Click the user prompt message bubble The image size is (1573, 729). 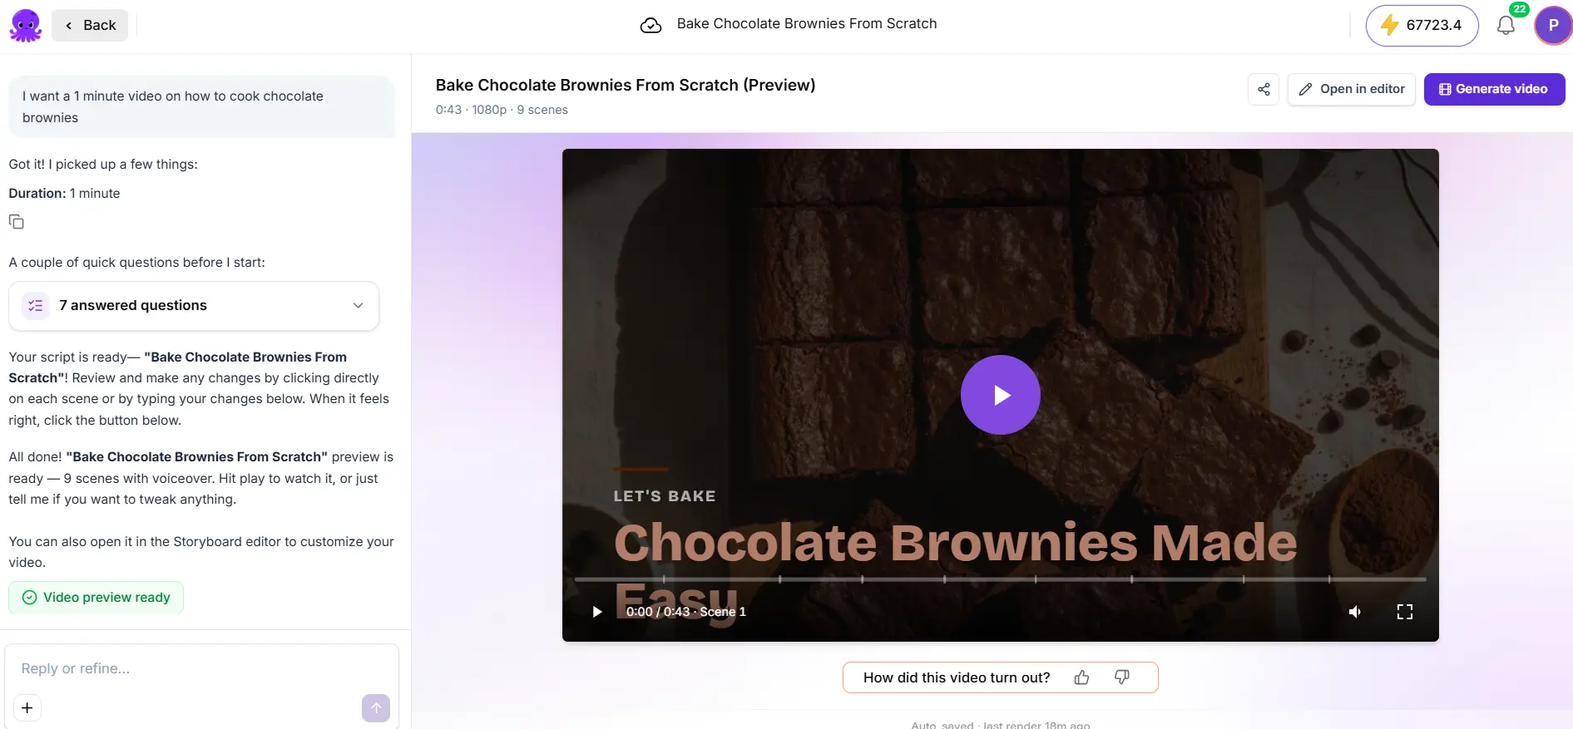click(201, 106)
